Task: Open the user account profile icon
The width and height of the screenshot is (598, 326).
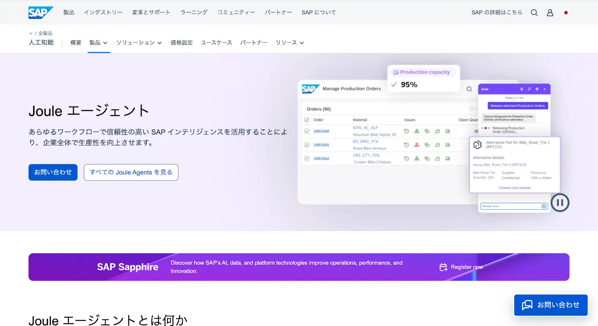Action: click(550, 13)
